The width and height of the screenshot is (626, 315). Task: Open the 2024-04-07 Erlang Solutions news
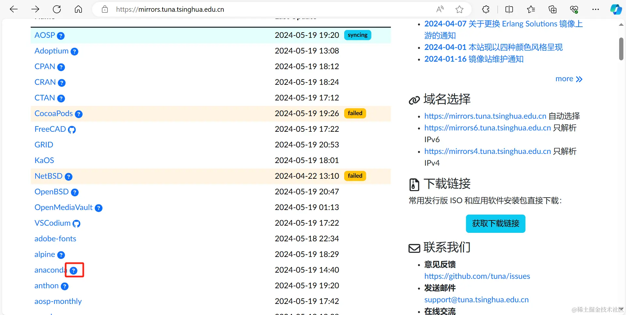pyautogui.click(x=503, y=30)
